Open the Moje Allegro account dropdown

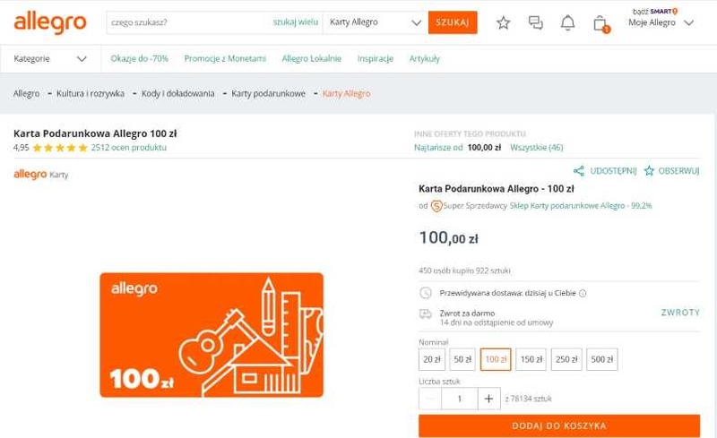pyautogui.click(x=661, y=22)
